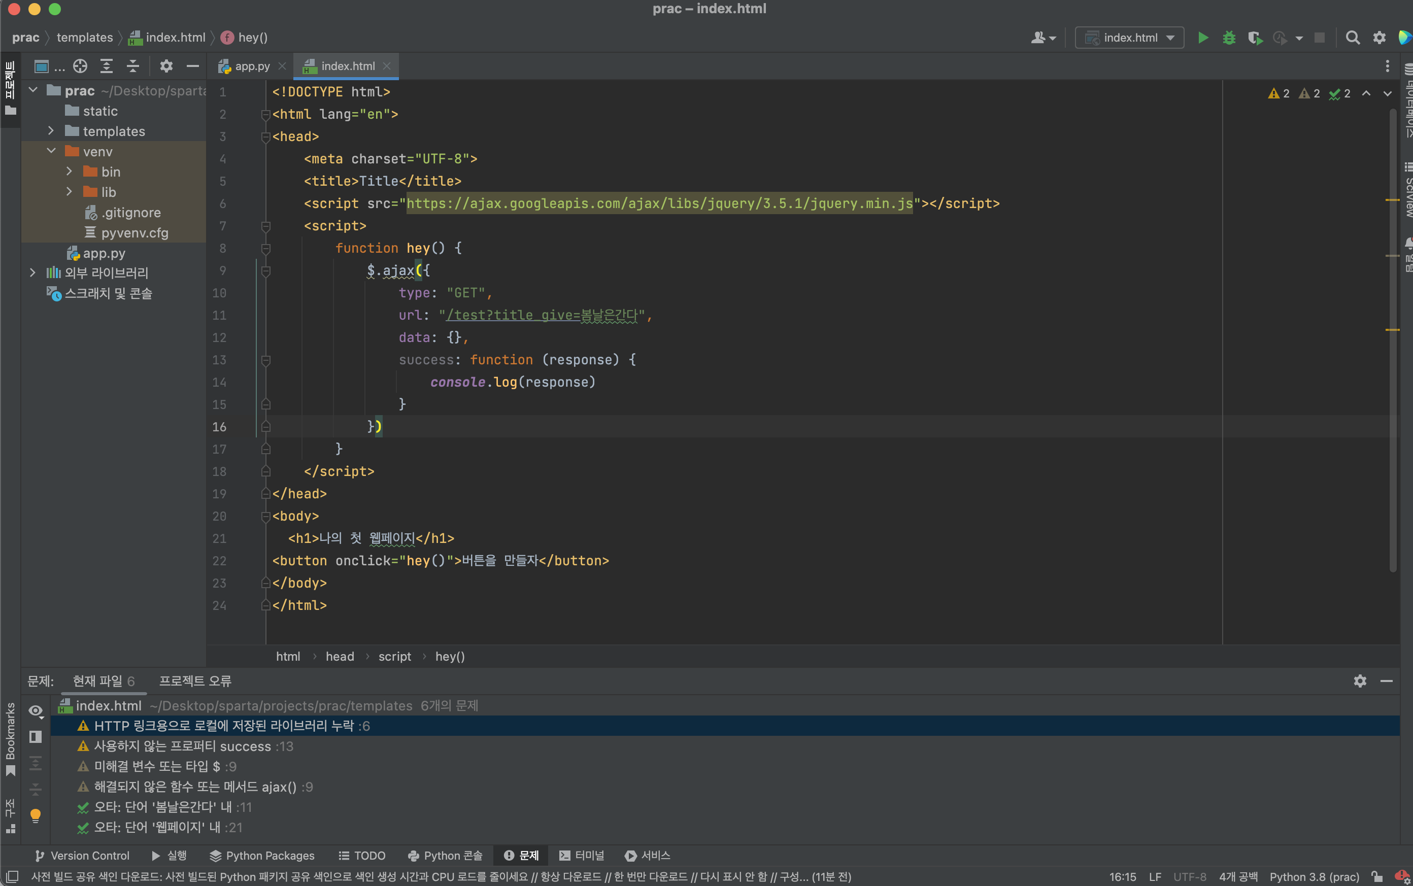This screenshot has height=886, width=1413.
Task: Select .gitignore in the project tree
Action: [130, 212]
